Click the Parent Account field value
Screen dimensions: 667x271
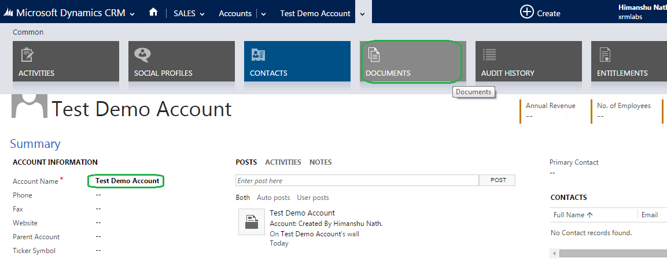(98, 236)
